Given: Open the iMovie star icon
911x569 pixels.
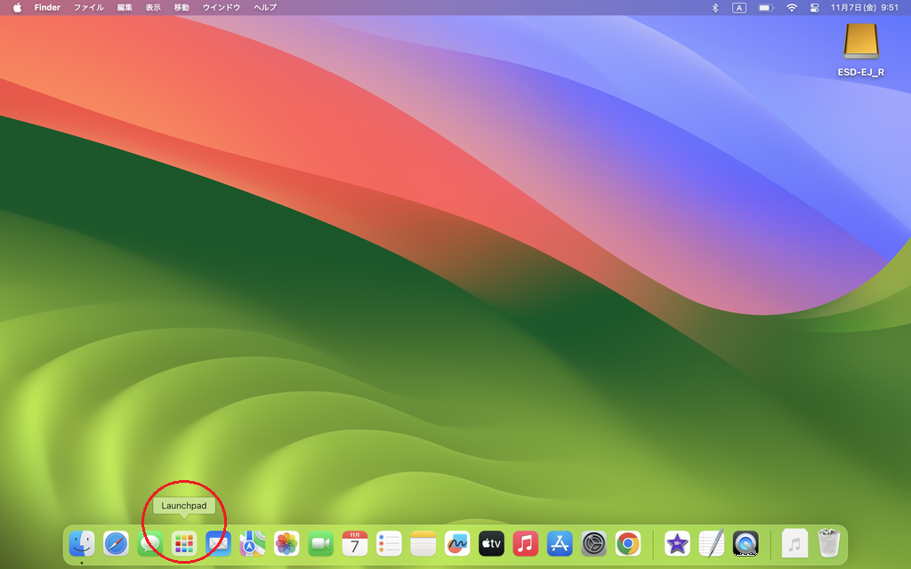Looking at the screenshot, I should point(677,542).
